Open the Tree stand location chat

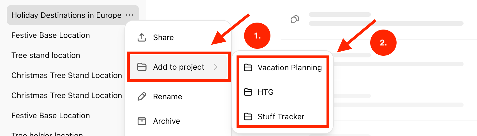46,55
